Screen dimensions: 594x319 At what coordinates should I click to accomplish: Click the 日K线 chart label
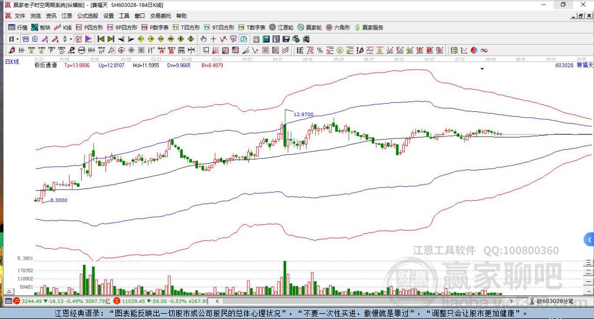(12, 61)
